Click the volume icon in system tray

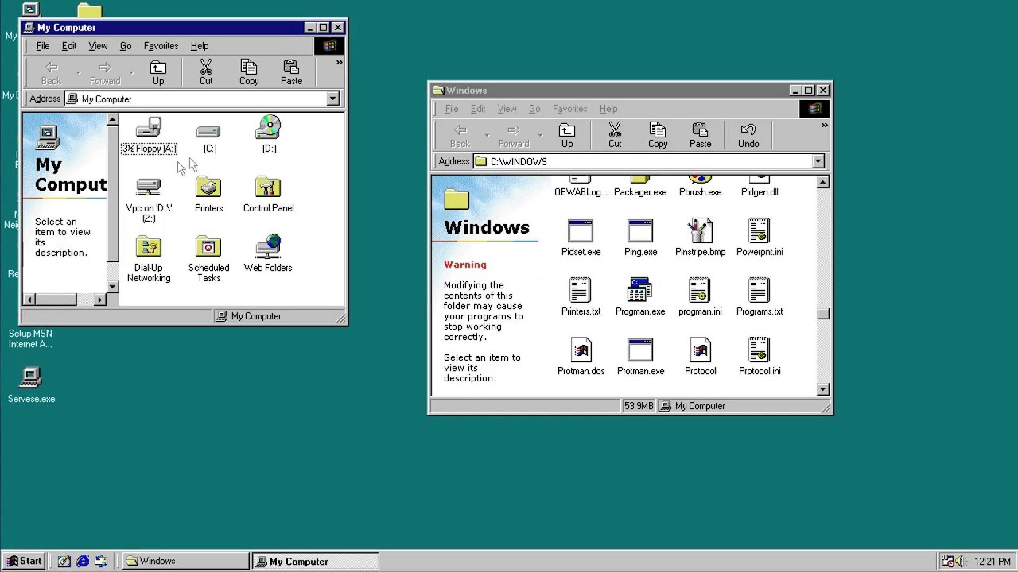pos(960,561)
